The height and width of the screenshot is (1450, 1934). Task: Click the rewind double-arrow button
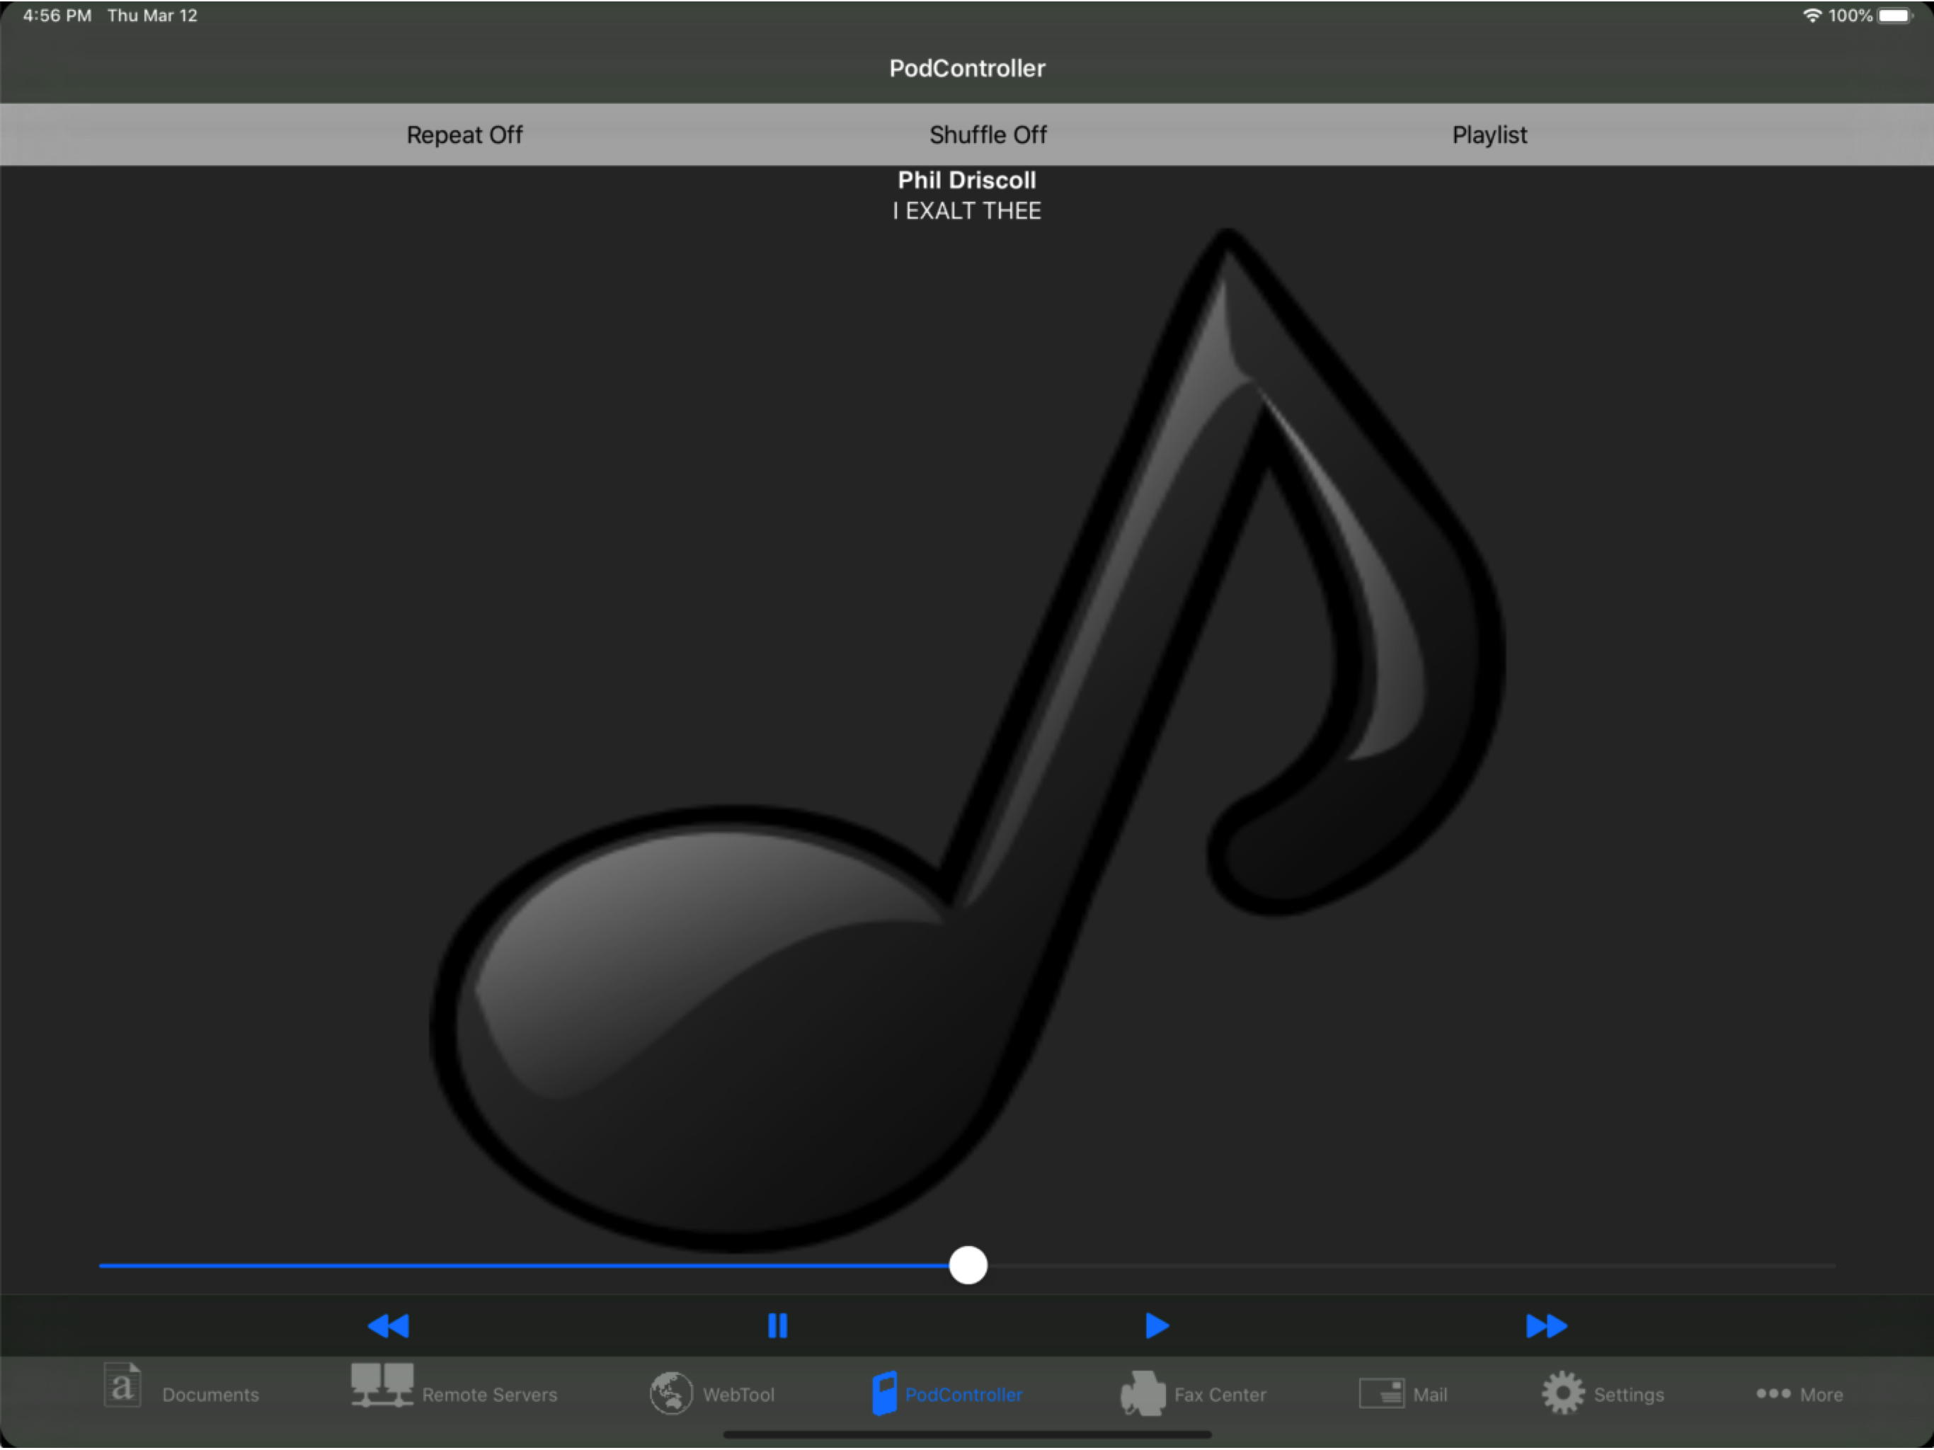click(x=388, y=1326)
